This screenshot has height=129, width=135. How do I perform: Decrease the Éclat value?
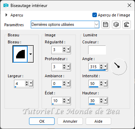tap(64, 102)
